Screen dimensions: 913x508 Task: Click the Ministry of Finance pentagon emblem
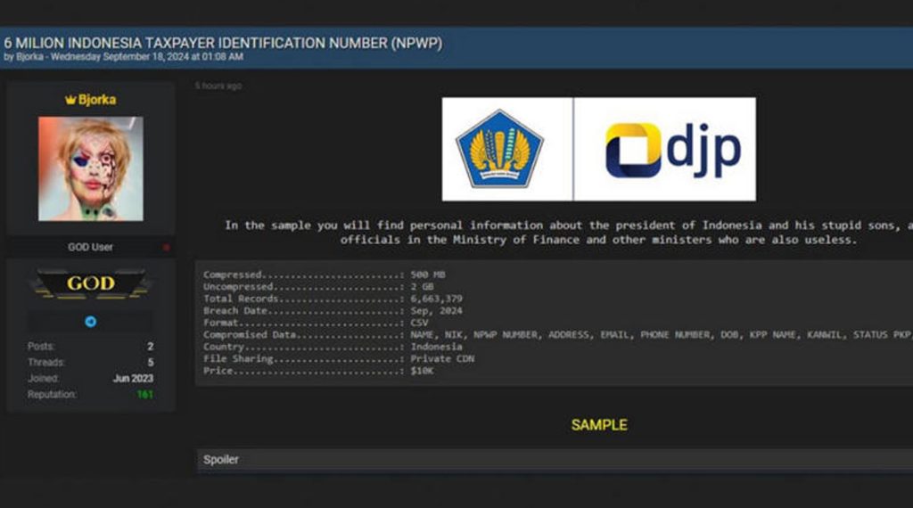tap(499, 149)
